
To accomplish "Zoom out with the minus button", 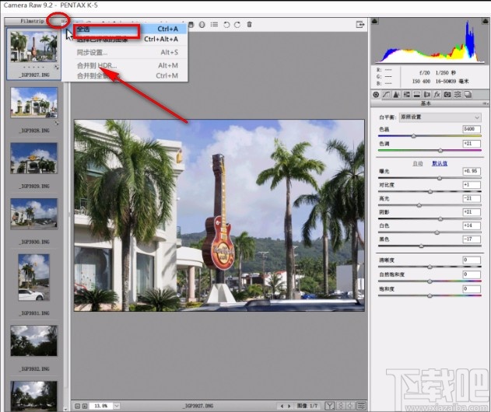I will [x=77, y=406].
